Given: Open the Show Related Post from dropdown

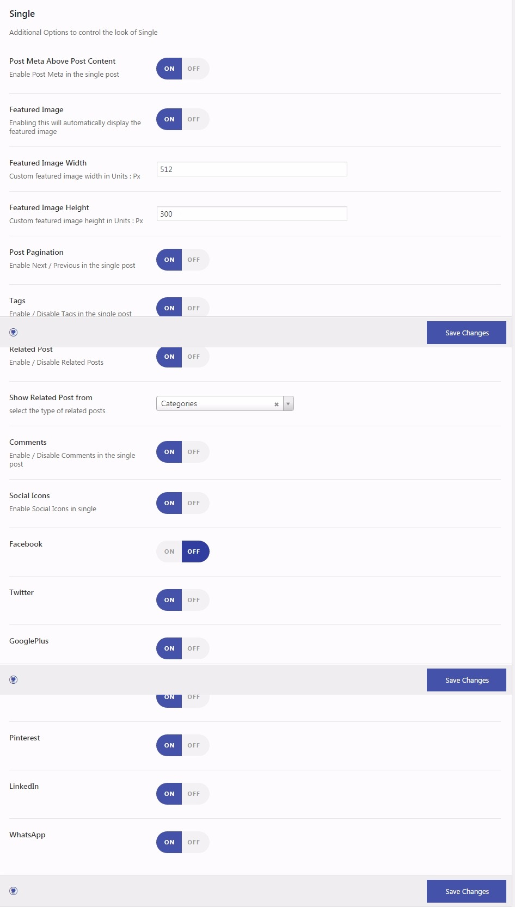Looking at the screenshot, I should (x=225, y=403).
